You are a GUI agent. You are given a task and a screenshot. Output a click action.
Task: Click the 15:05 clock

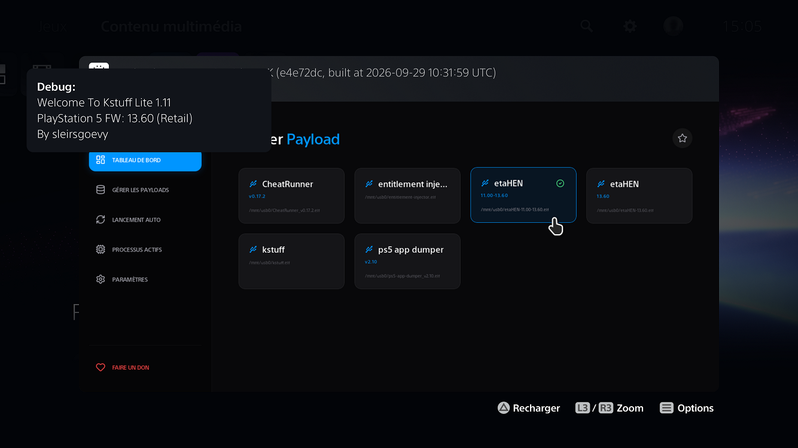[742, 26]
